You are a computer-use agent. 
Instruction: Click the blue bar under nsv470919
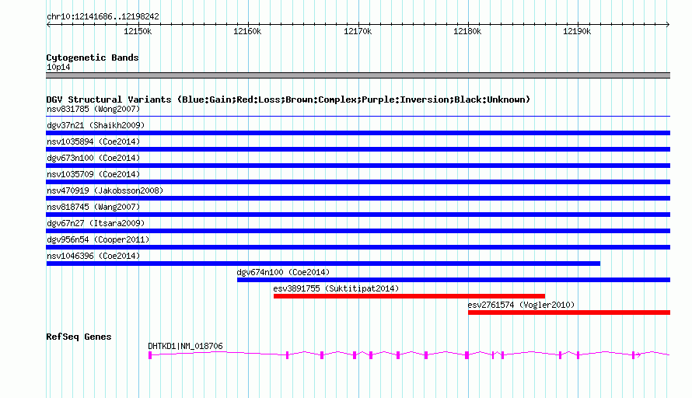pos(358,198)
